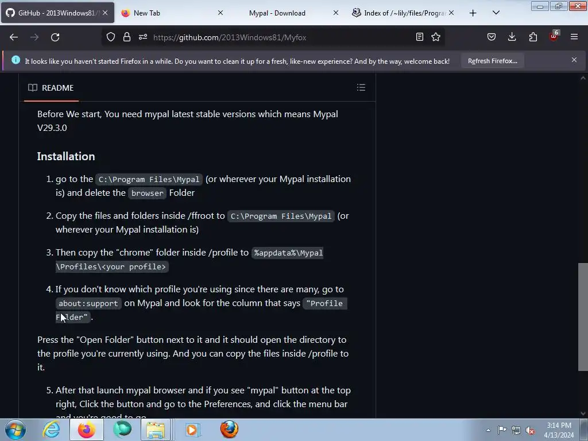Close the GitHub tab
This screenshot has height=441, width=588.
click(106, 13)
